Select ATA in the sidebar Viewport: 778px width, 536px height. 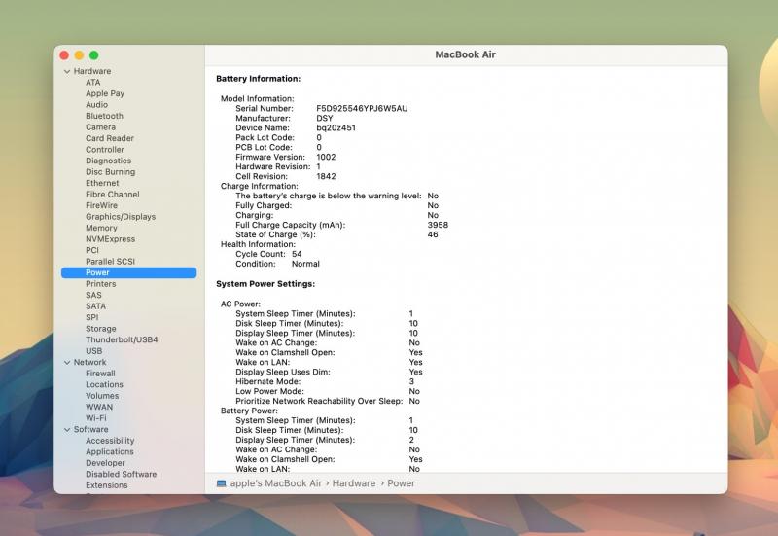[x=92, y=83]
